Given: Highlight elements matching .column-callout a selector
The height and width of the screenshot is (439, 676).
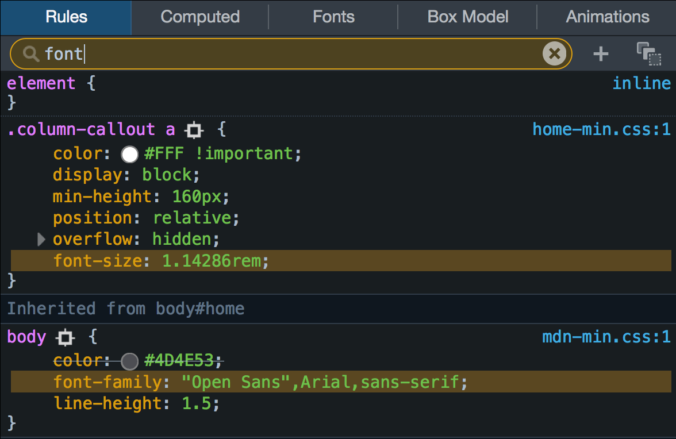Looking at the screenshot, I should click(x=194, y=130).
